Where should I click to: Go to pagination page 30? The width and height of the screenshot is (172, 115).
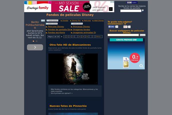pos(87,37)
